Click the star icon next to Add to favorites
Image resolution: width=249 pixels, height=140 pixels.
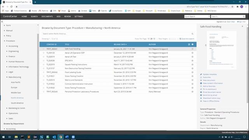[201, 86]
